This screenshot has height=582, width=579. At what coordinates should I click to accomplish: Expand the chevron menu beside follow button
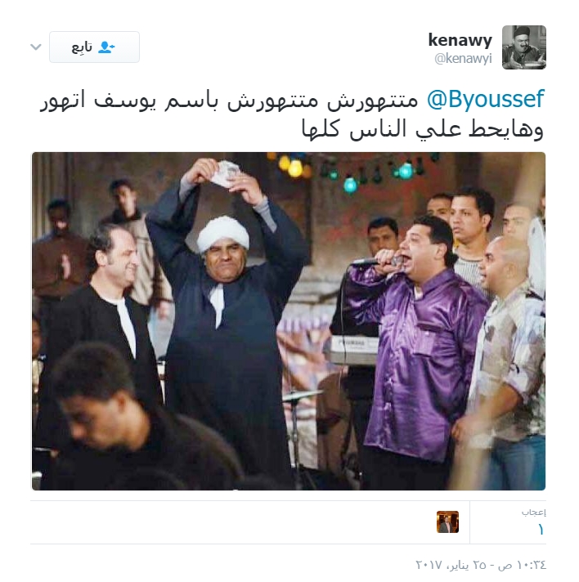(36, 47)
